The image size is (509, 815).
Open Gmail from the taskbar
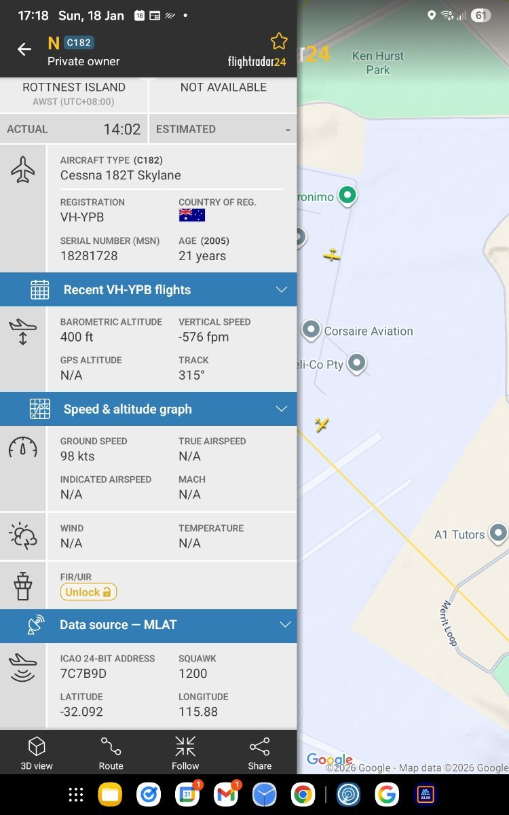[x=226, y=794]
